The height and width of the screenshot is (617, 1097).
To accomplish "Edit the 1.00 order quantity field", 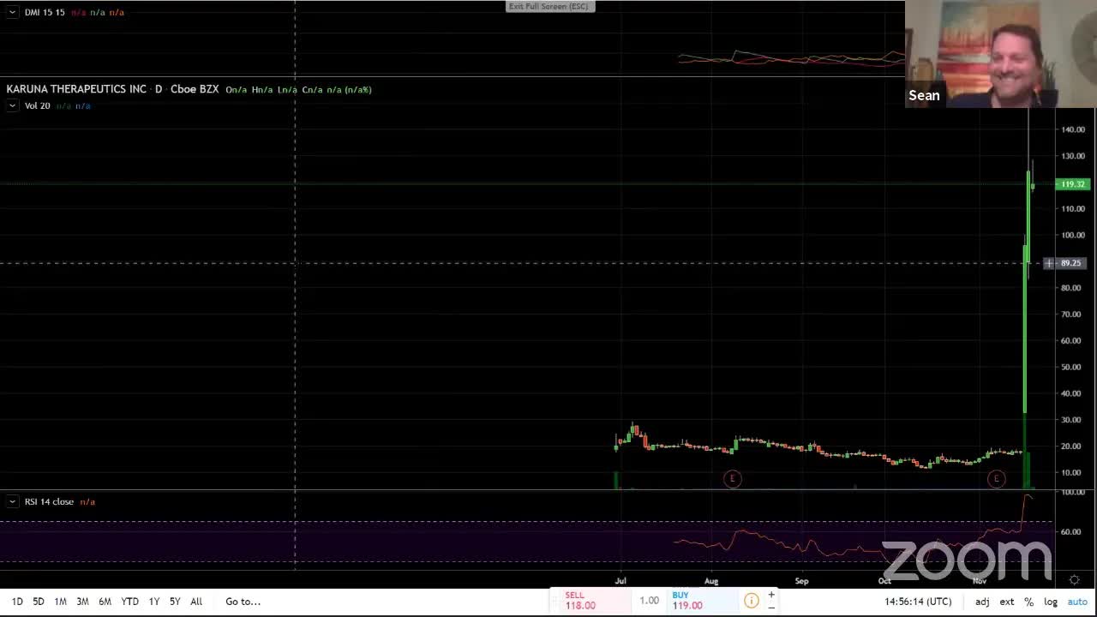I will tap(650, 601).
